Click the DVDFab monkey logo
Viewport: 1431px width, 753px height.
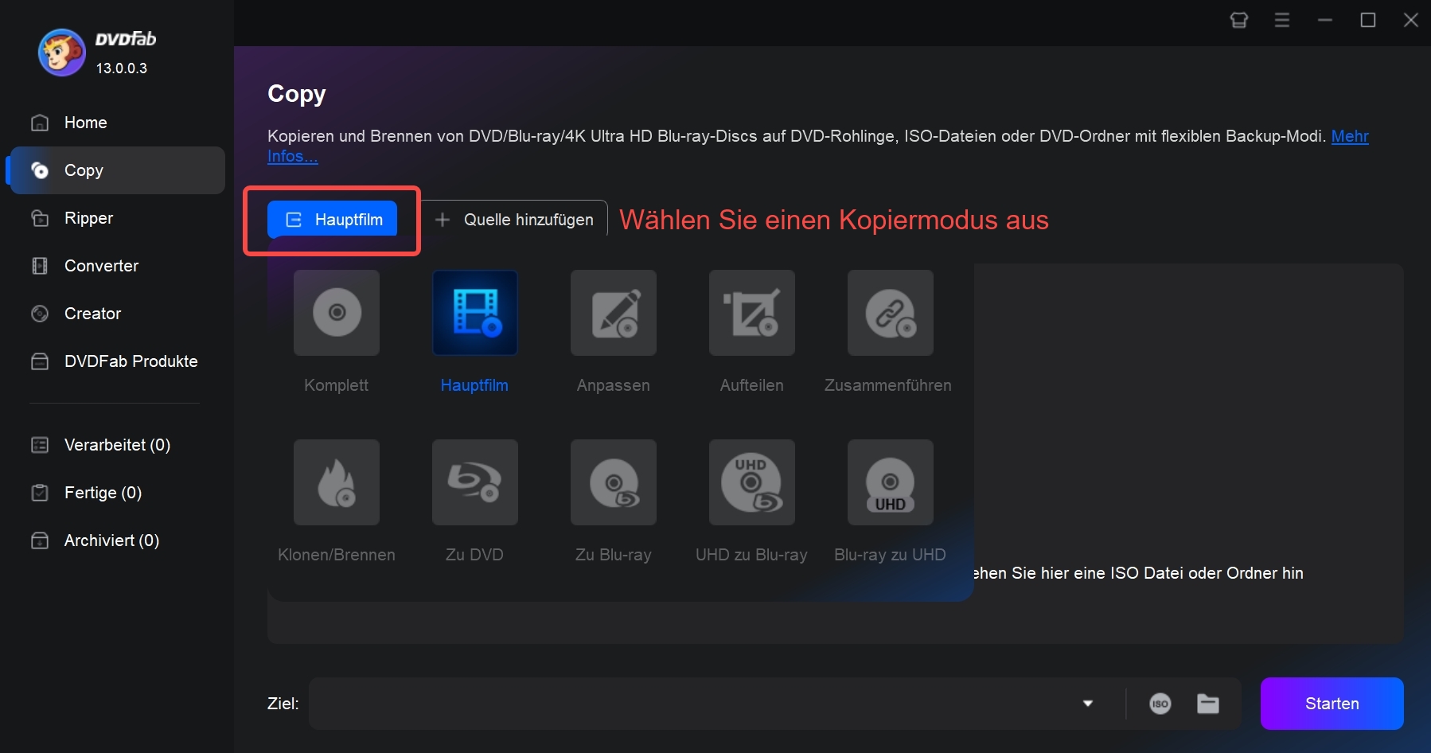point(62,53)
